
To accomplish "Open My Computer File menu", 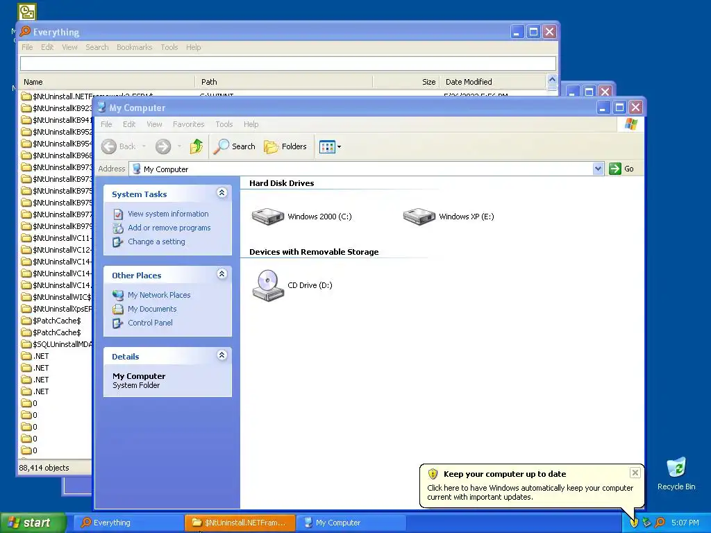I will click(106, 124).
